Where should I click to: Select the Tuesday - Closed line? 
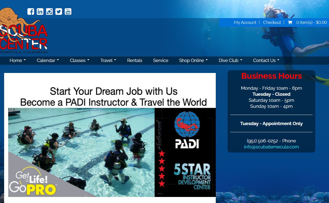click(x=271, y=94)
